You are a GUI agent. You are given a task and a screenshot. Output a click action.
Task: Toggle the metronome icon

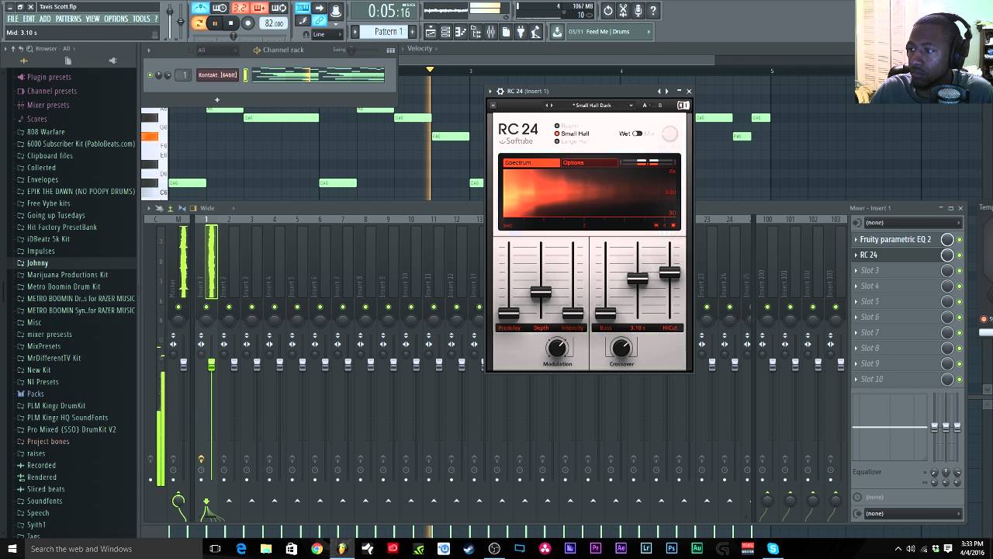[x=200, y=9]
